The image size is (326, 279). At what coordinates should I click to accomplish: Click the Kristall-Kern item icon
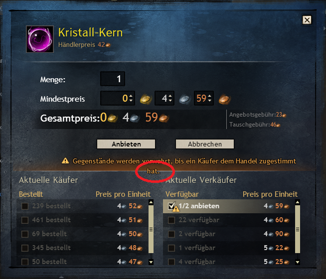pos(40,39)
